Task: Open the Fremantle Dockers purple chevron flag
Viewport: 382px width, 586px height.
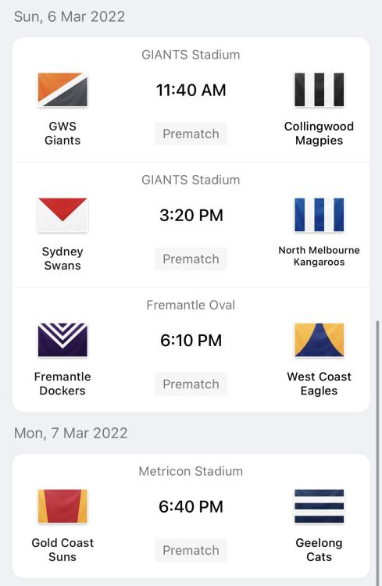Action: (62, 340)
